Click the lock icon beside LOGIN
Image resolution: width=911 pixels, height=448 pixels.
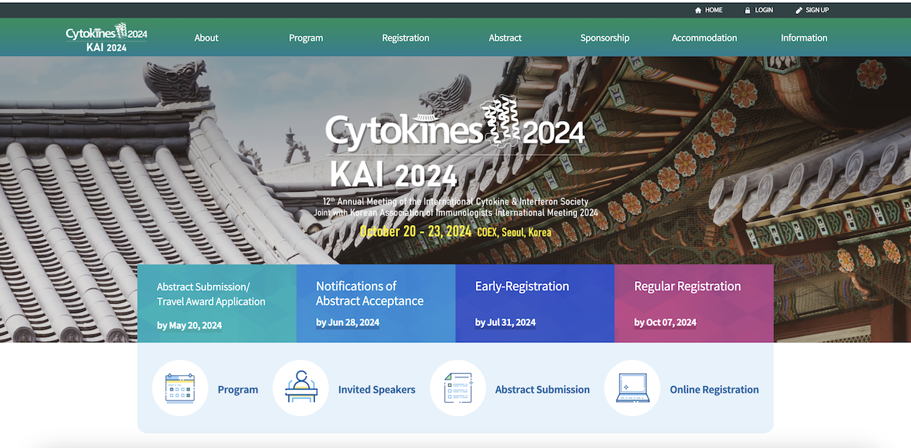(x=748, y=10)
